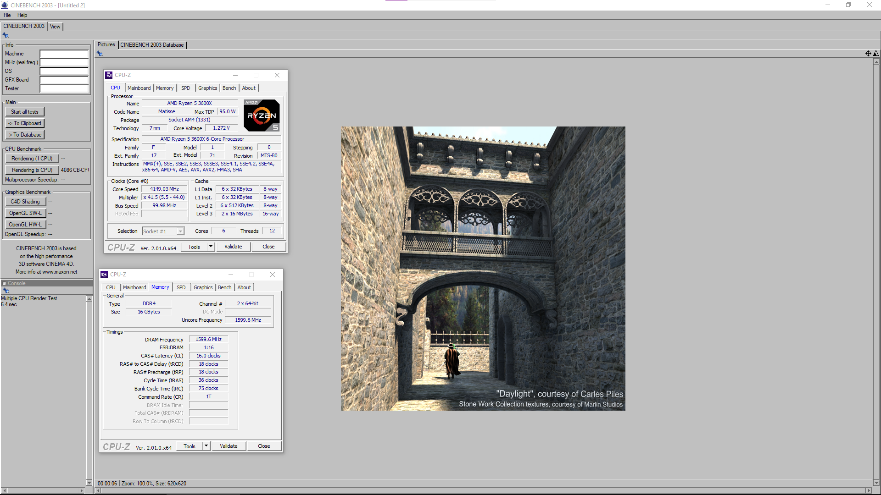Run the OpenGL HW-L benchmark
881x495 pixels.
[x=25, y=225]
